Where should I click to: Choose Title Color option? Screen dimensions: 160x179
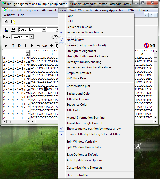coord(73,110)
